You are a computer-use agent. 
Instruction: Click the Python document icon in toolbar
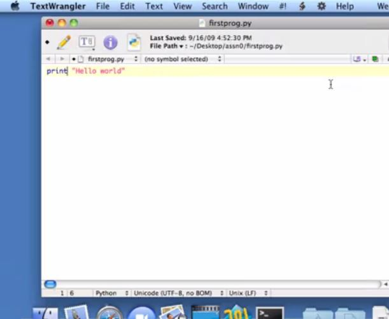coord(134,43)
